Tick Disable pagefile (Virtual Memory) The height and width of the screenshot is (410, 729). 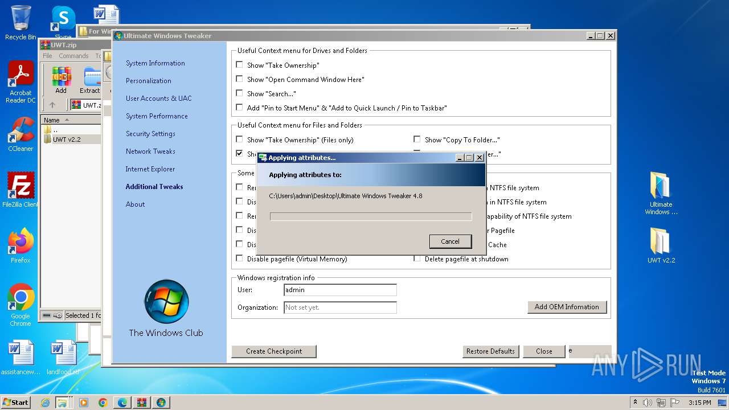click(x=239, y=259)
